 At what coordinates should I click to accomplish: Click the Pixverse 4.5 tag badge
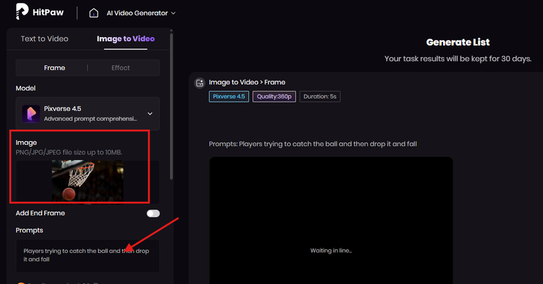click(x=228, y=97)
